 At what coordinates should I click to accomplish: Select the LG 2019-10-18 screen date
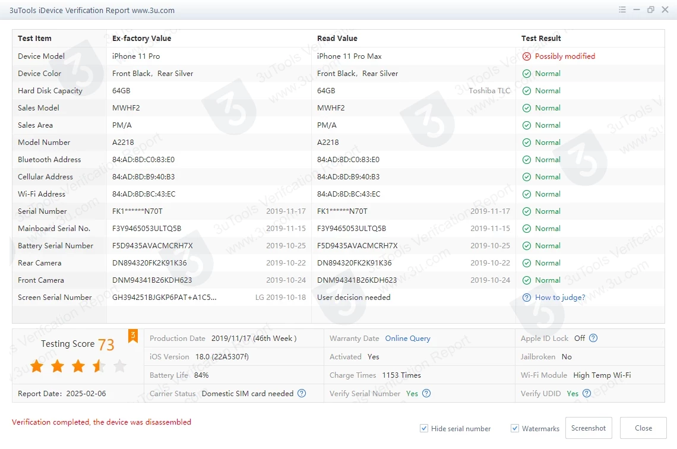pyautogui.click(x=280, y=298)
